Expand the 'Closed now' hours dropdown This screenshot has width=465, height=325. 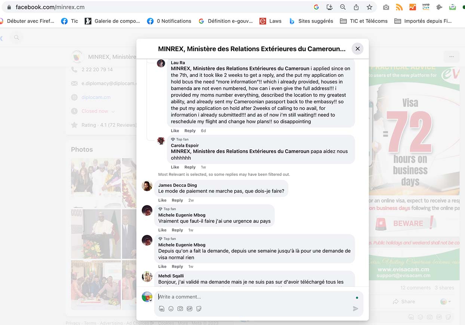[113, 111]
